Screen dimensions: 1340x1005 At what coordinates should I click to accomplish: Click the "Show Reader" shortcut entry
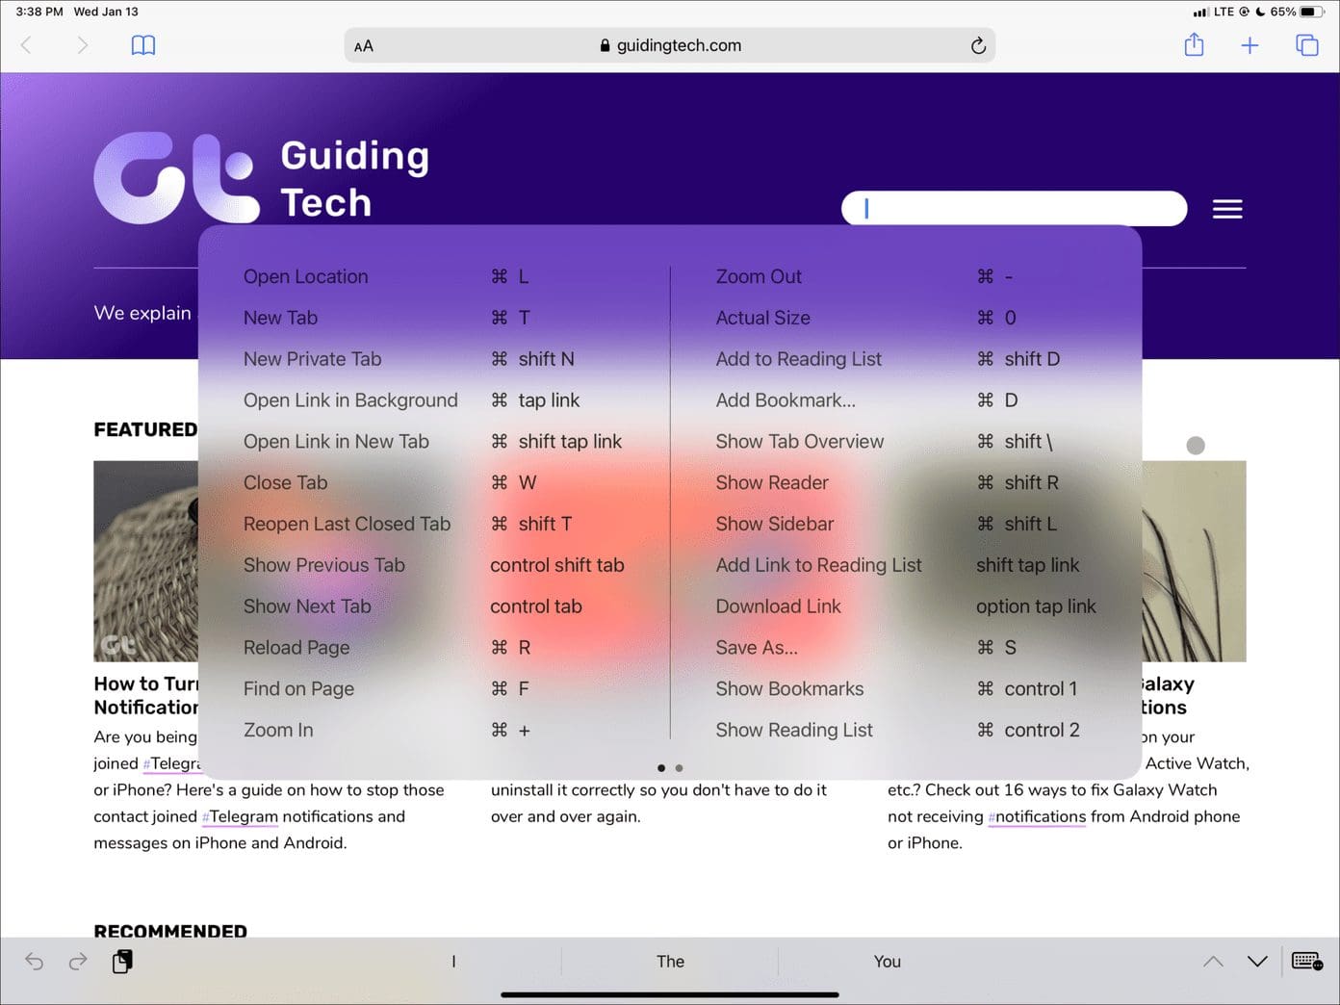click(772, 482)
